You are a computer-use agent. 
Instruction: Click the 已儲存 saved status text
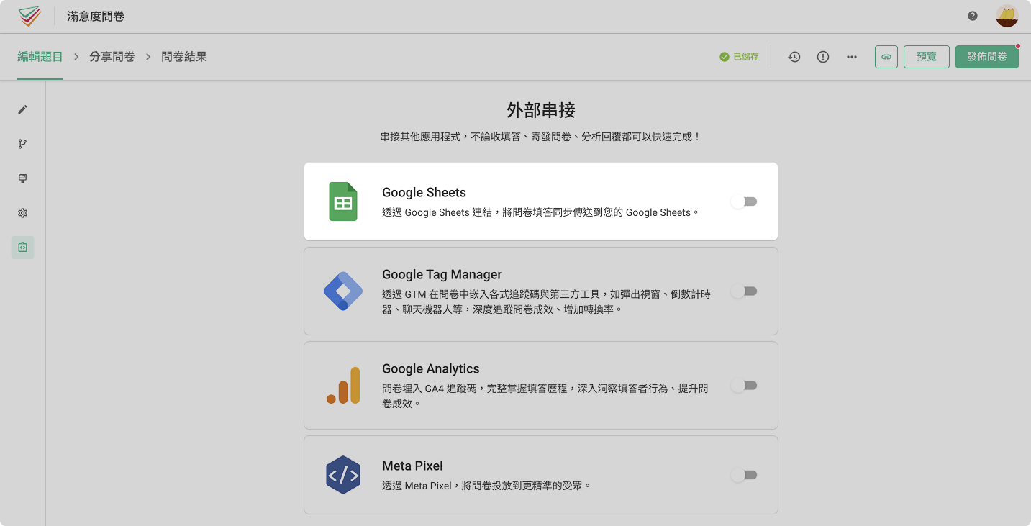(x=746, y=57)
